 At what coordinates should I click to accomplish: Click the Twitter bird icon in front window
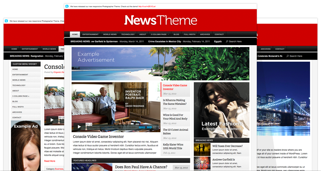click(x=67, y=6)
